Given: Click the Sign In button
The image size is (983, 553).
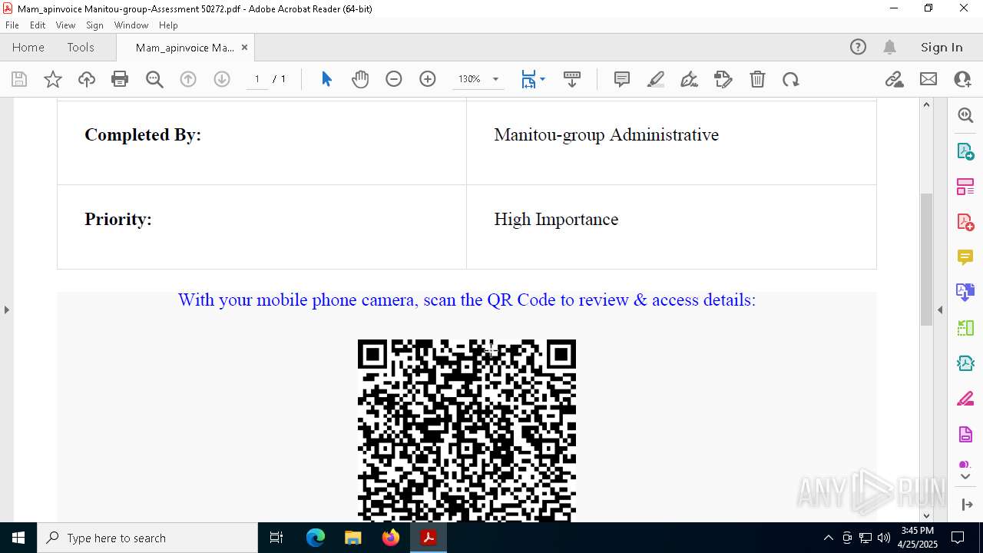Looking at the screenshot, I should coord(942,48).
